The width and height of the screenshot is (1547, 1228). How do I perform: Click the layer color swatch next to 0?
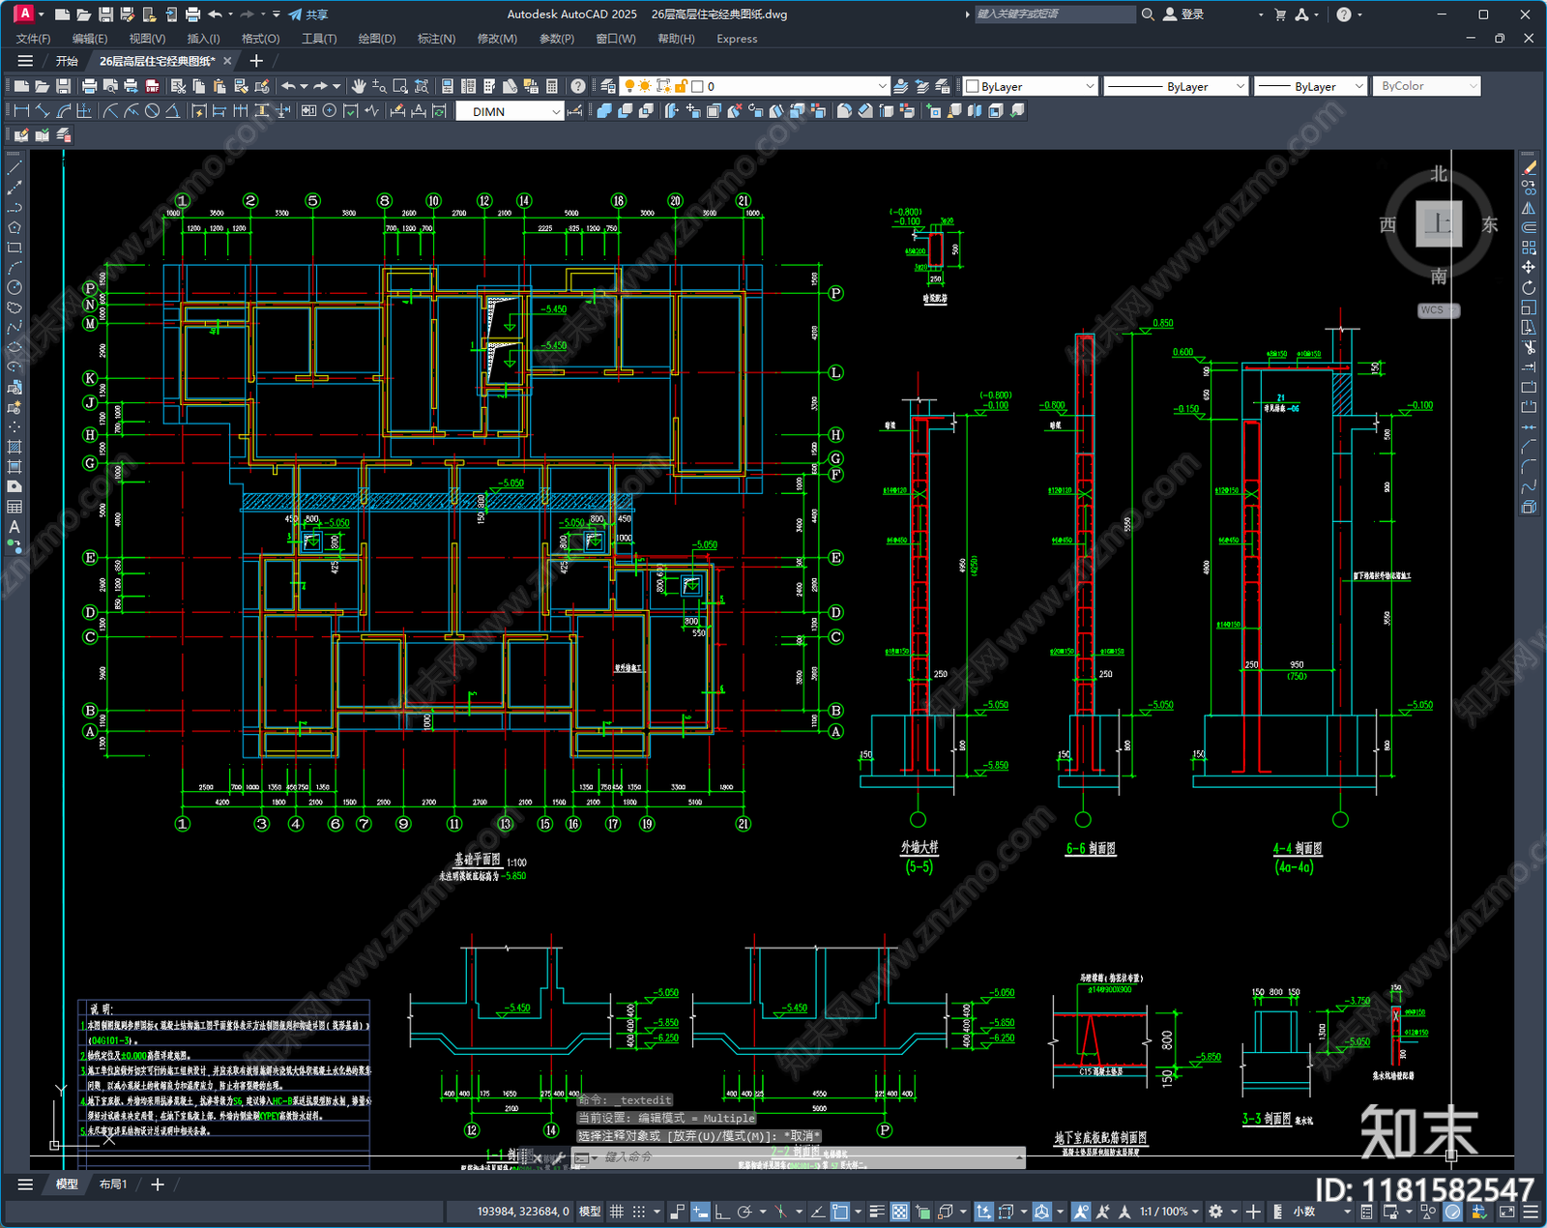[x=697, y=86]
